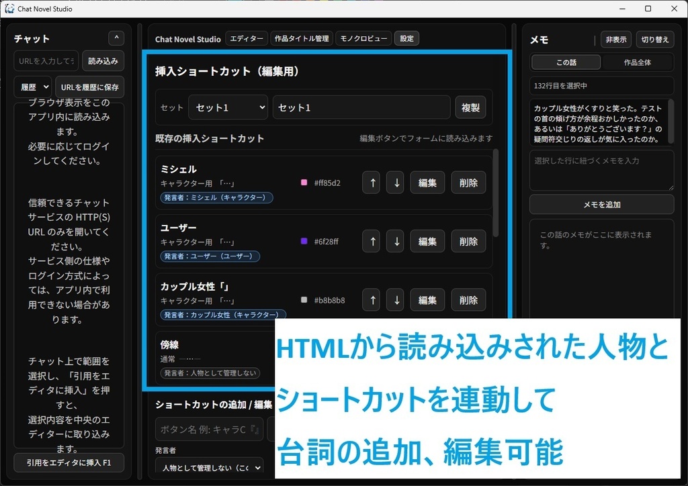
Task: Move カップル女性 shortcut down
Action: [x=395, y=300]
